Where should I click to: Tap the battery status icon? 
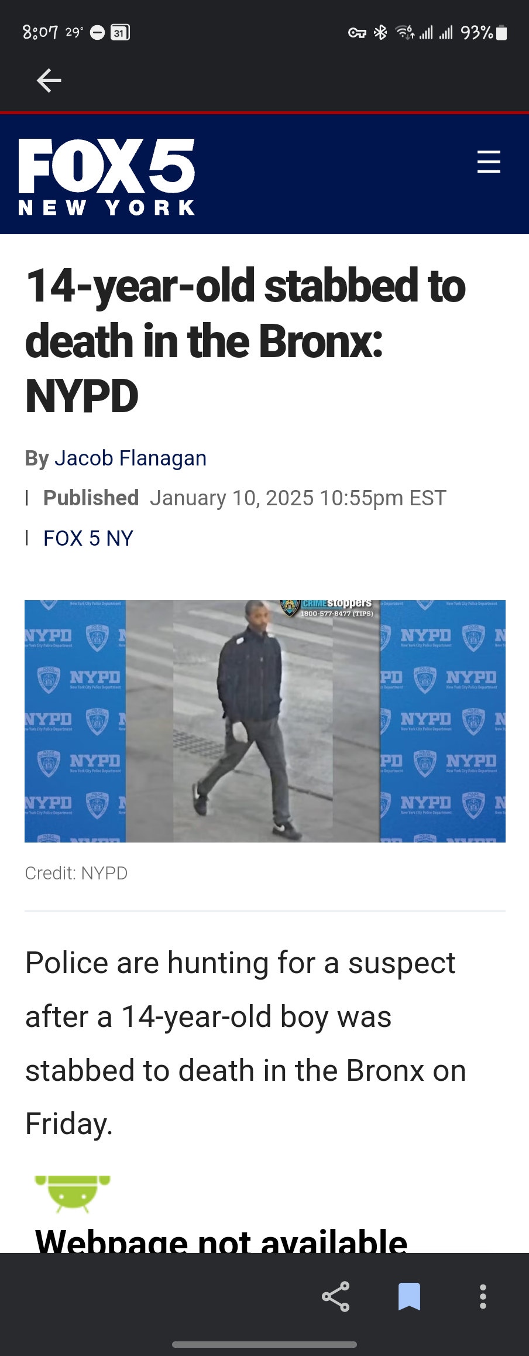[501, 33]
